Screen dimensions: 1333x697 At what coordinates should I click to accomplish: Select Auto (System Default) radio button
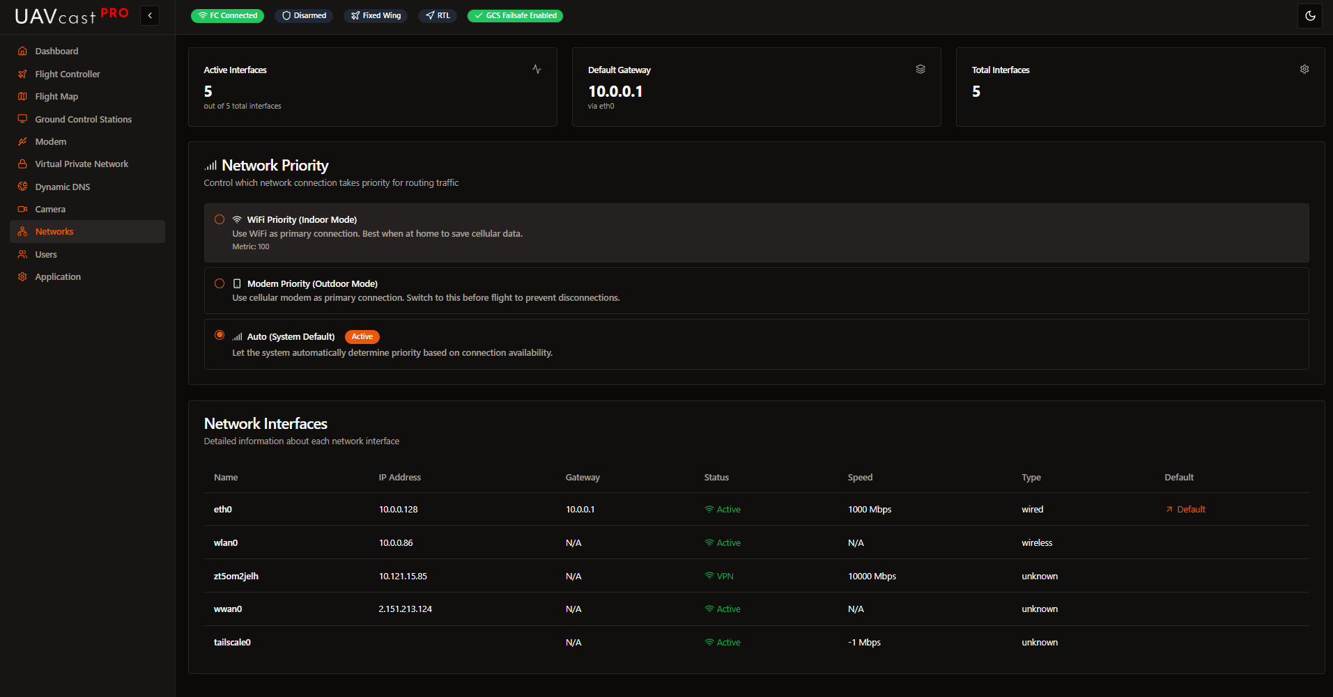(x=219, y=336)
